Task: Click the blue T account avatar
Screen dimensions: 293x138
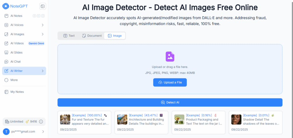Action: pyautogui.click(x=6, y=132)
